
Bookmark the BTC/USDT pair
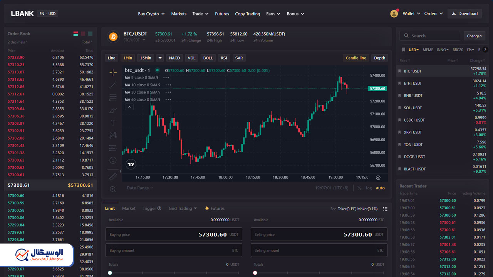tap(400, 71)
